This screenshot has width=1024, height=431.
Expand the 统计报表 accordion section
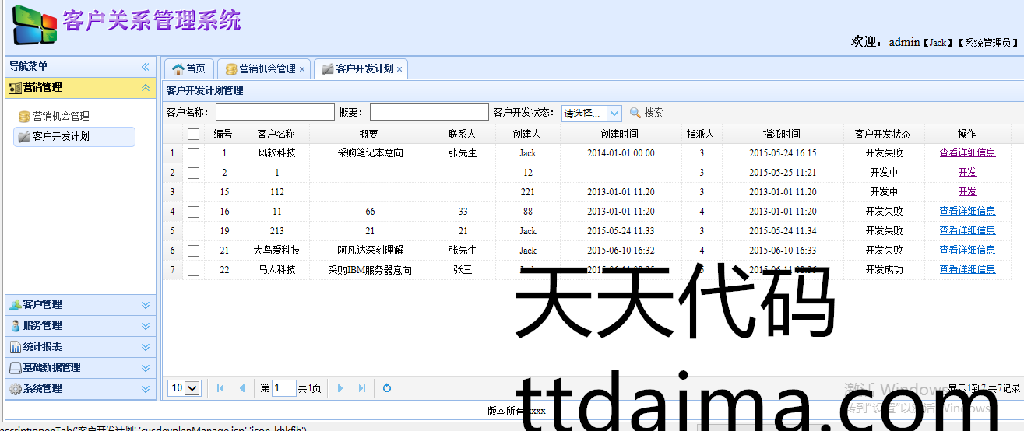coord(78,347)
